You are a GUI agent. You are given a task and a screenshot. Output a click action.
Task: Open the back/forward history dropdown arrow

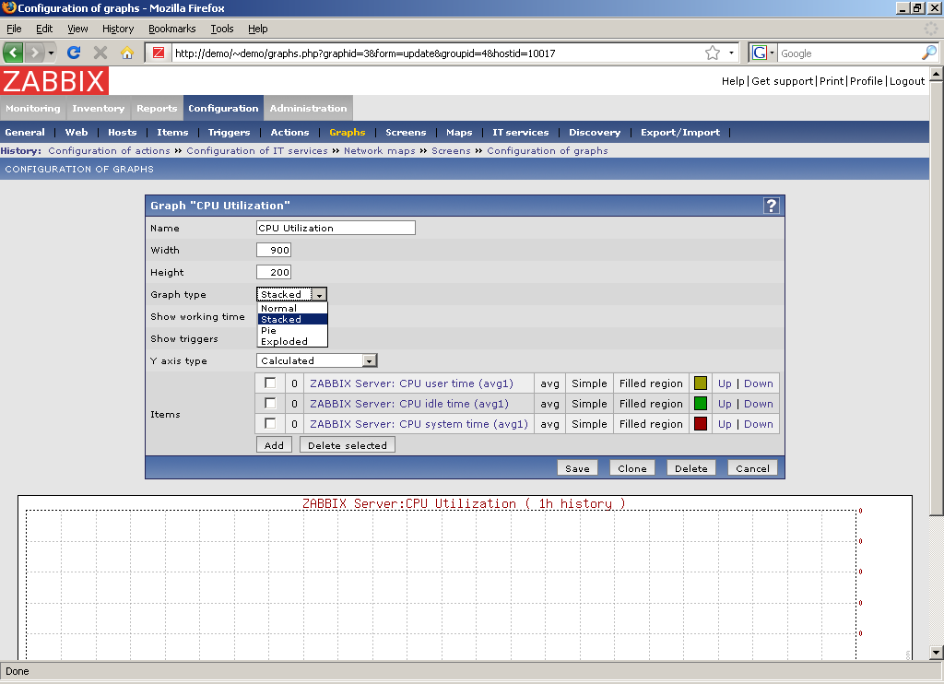click(x=52, y=53)
